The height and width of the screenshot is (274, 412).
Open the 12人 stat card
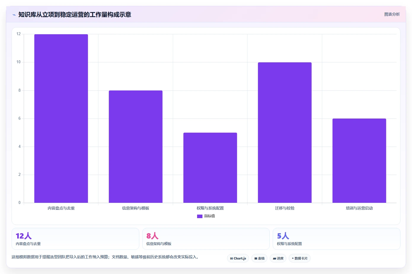[x=75, y=239]
